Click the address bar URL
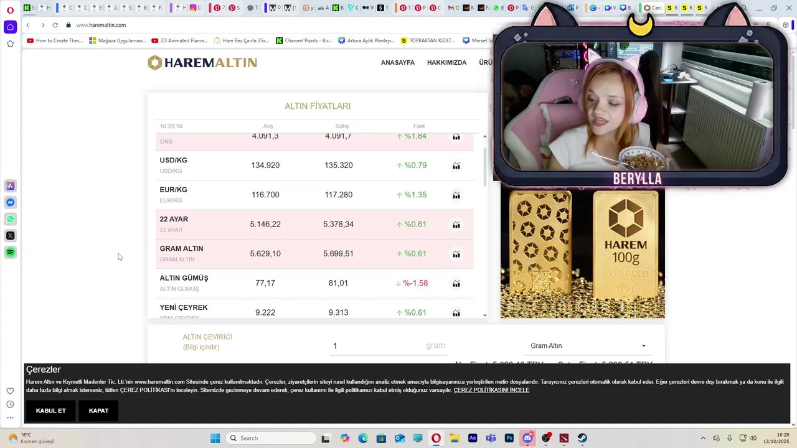 point(101,25)
